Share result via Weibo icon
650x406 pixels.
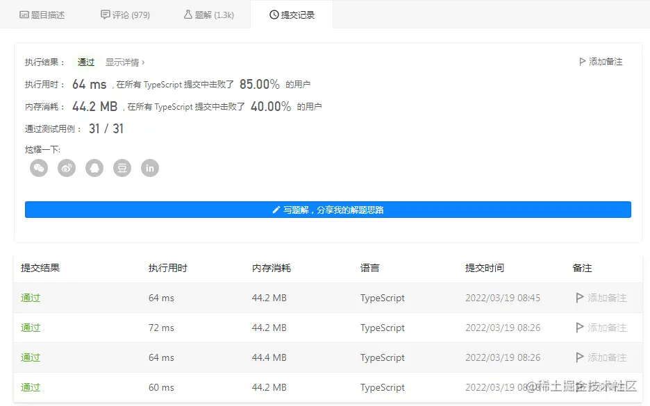tap(67, 168)
